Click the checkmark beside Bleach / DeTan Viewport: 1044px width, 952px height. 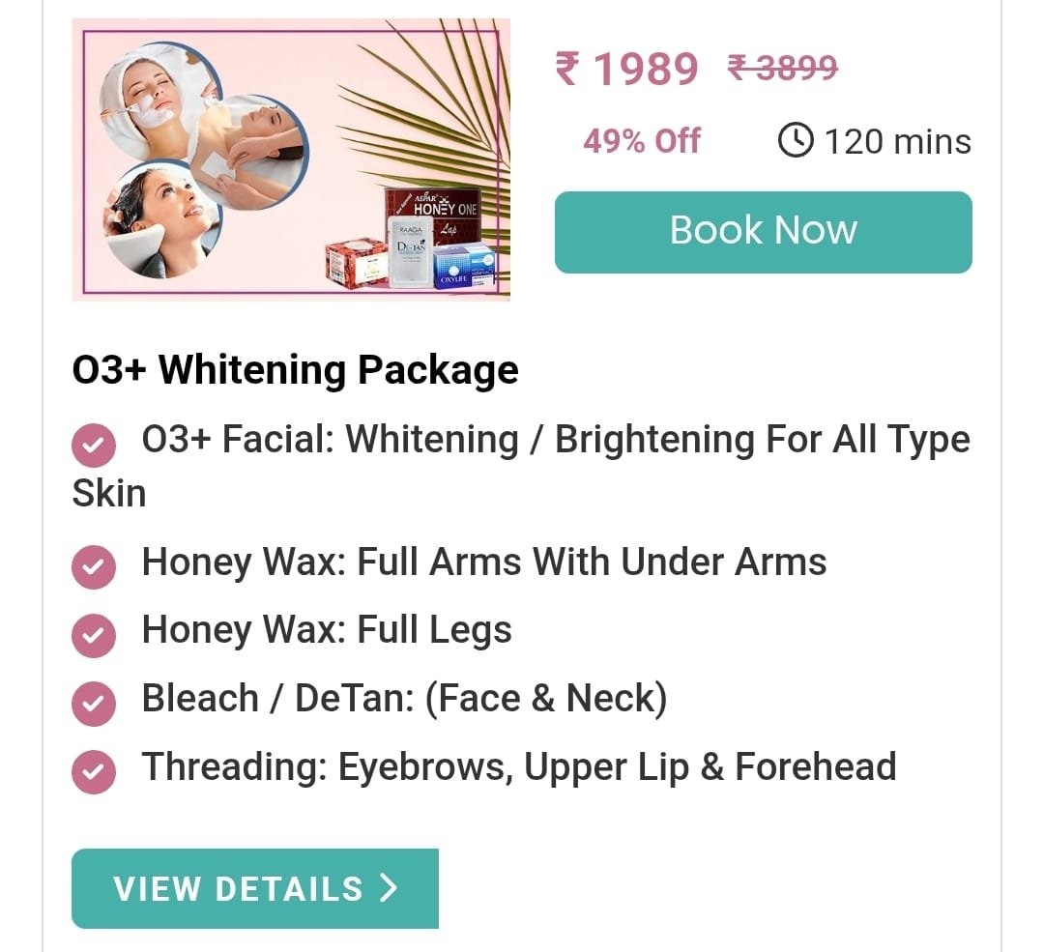93,703
